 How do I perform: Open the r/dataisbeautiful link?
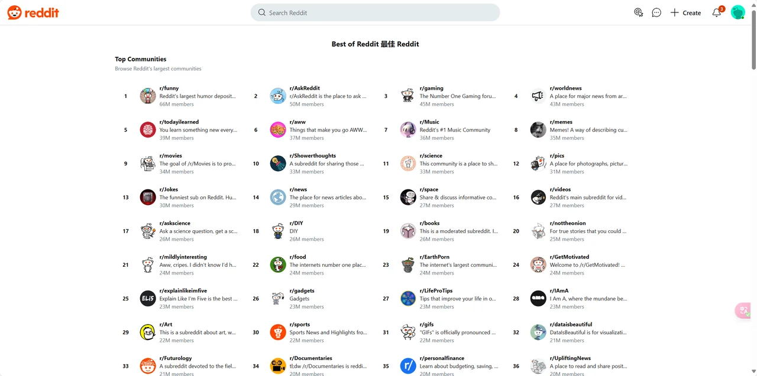[571, 324]
